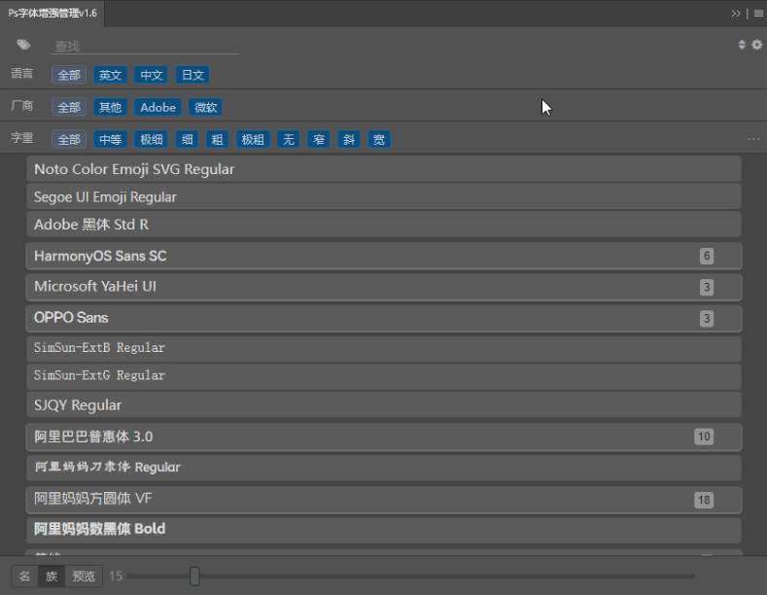This screenshot has width=767, height=595.
Task: Toggle the 微软 vendor filter
Action: click(x=206, y=107)
